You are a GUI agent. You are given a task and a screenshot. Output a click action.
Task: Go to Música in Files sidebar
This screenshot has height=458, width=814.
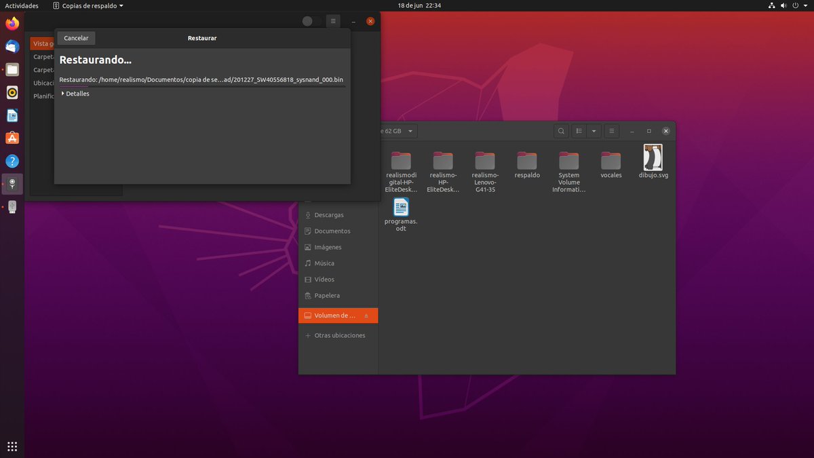coord(338,263)
